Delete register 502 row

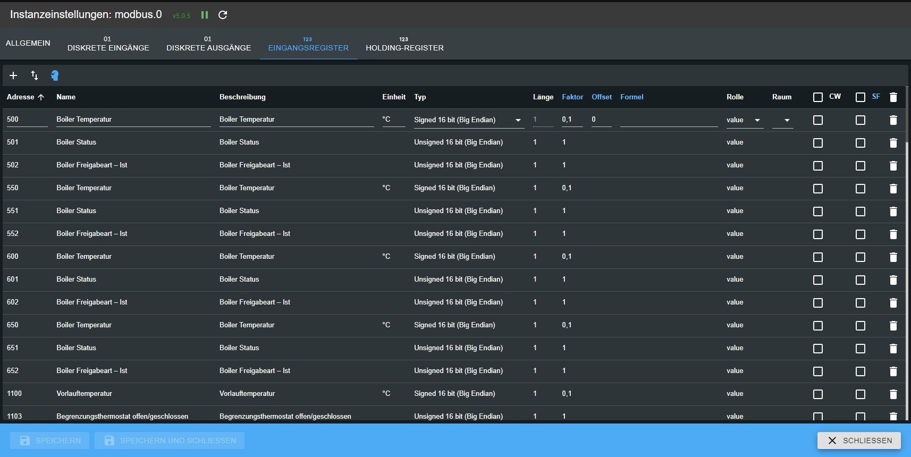coord(893,166)
